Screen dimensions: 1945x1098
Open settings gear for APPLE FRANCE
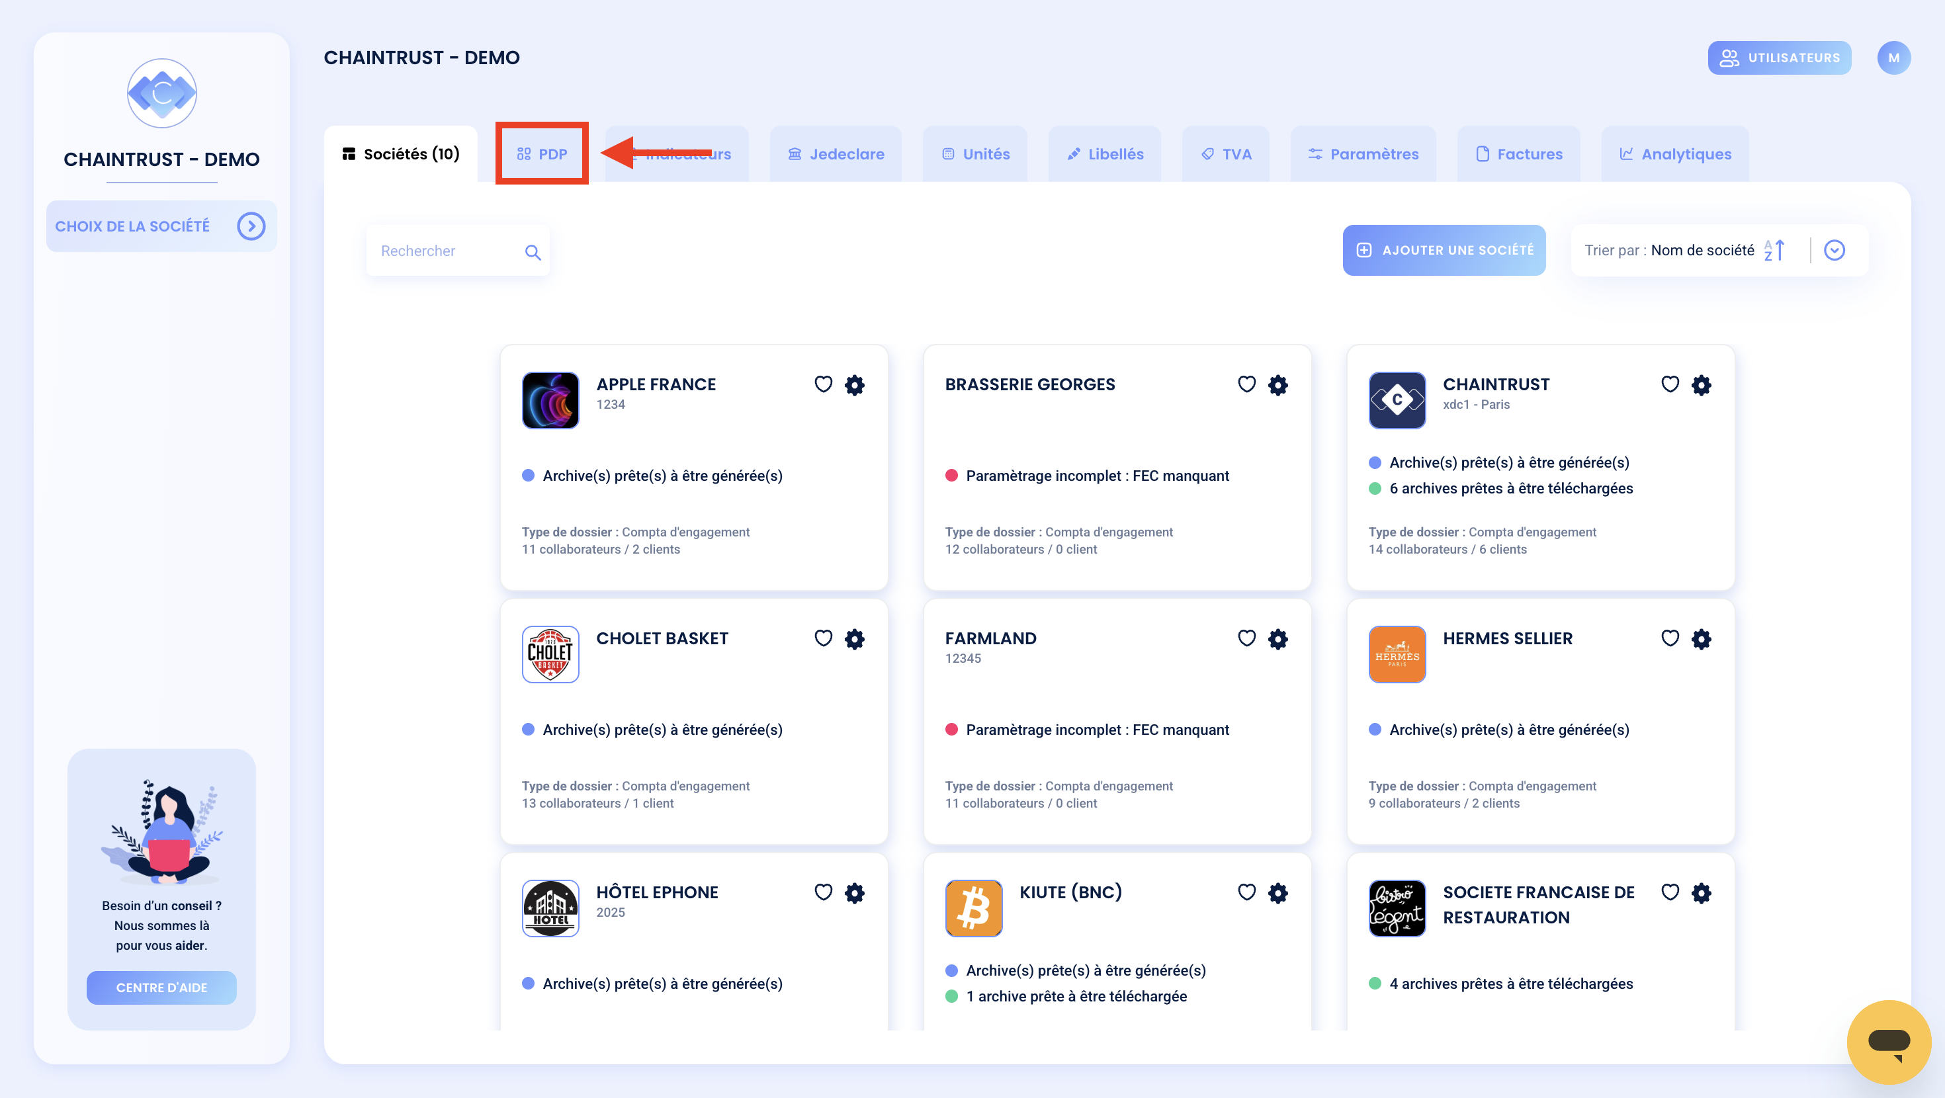click(854, 385)
